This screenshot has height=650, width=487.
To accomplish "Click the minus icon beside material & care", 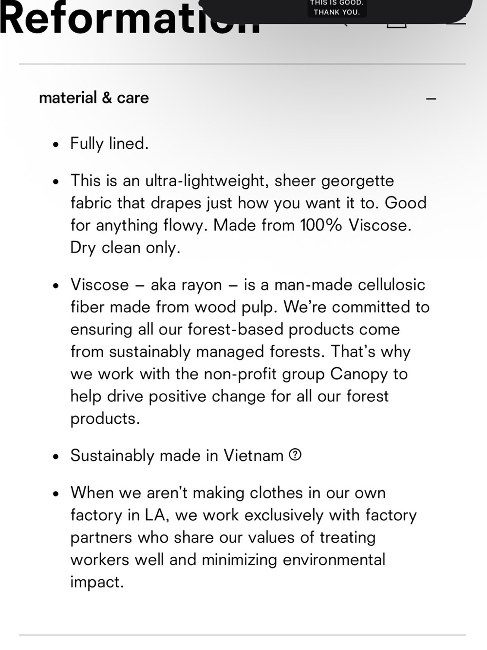I will tap(431, 99).
